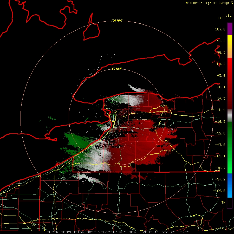
Task: Click the Super-Resolution Base Velocity caption
Action: [x=118, y=232]
